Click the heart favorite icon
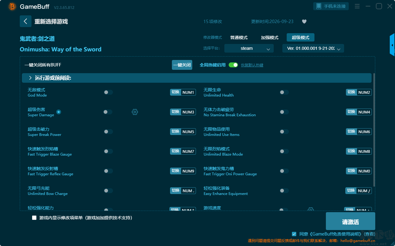This screenshot has height=246, width=395. 304,22
